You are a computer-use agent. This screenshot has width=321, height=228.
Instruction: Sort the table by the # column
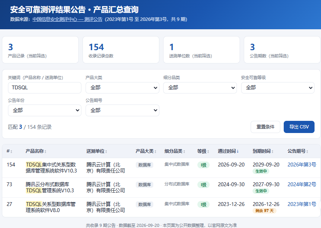pos(10,151)
